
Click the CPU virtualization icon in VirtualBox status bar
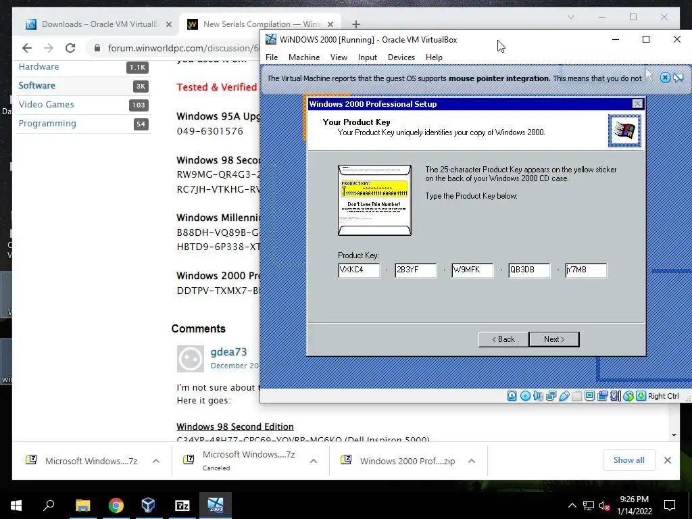pos(615,396)
